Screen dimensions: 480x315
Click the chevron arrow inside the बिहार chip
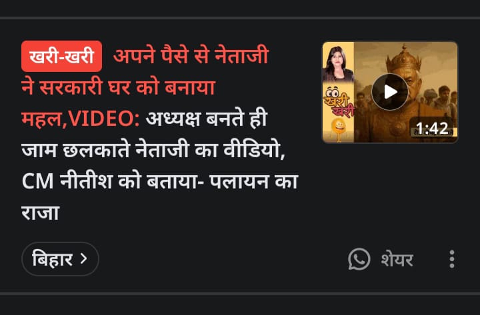pos(83,259)
